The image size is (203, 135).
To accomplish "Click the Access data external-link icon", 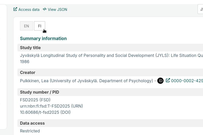I will point(15,9).
